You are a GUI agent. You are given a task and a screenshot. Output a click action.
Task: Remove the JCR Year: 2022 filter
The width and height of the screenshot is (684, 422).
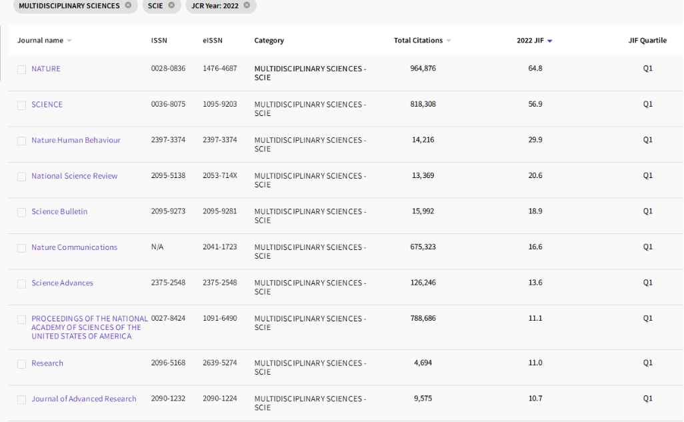pos(247,5)
